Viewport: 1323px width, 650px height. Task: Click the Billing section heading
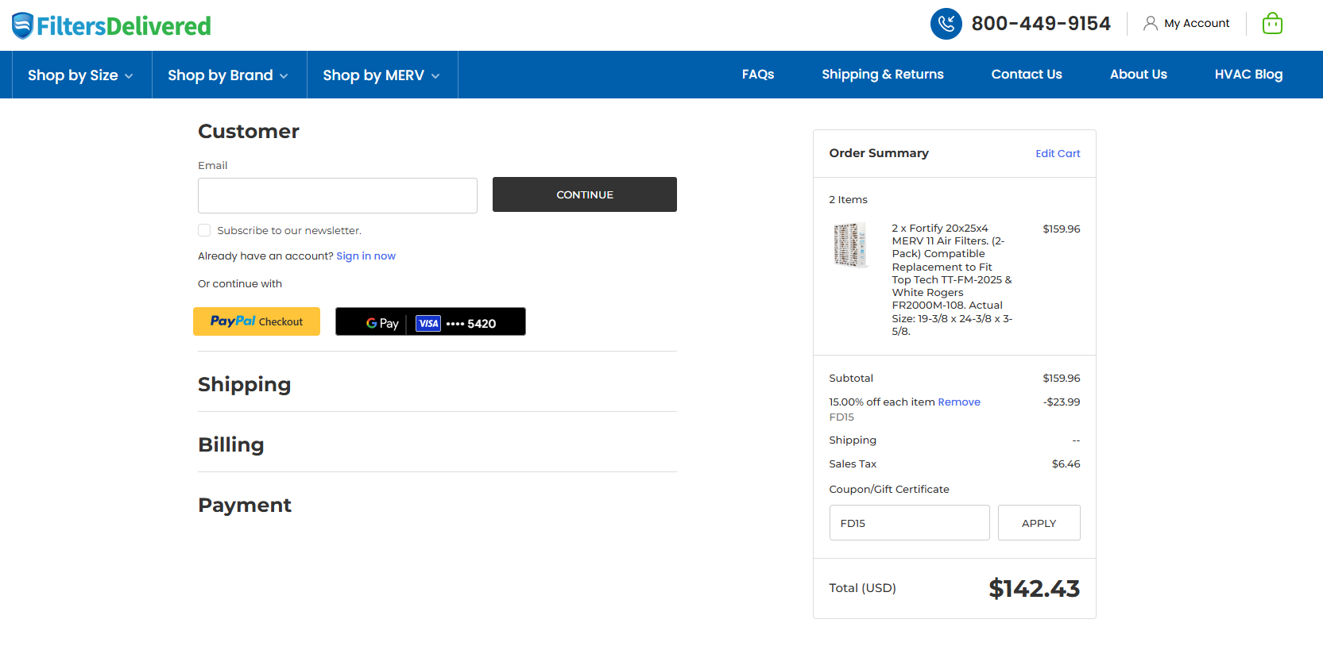230,444
